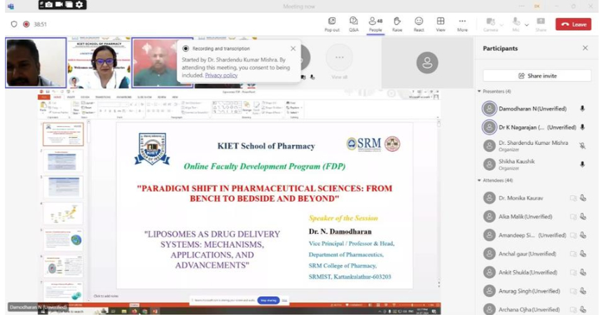Select slide 1 thumbnail in shared PowerPoint
603x315 pixels.
tap(63, 134)
